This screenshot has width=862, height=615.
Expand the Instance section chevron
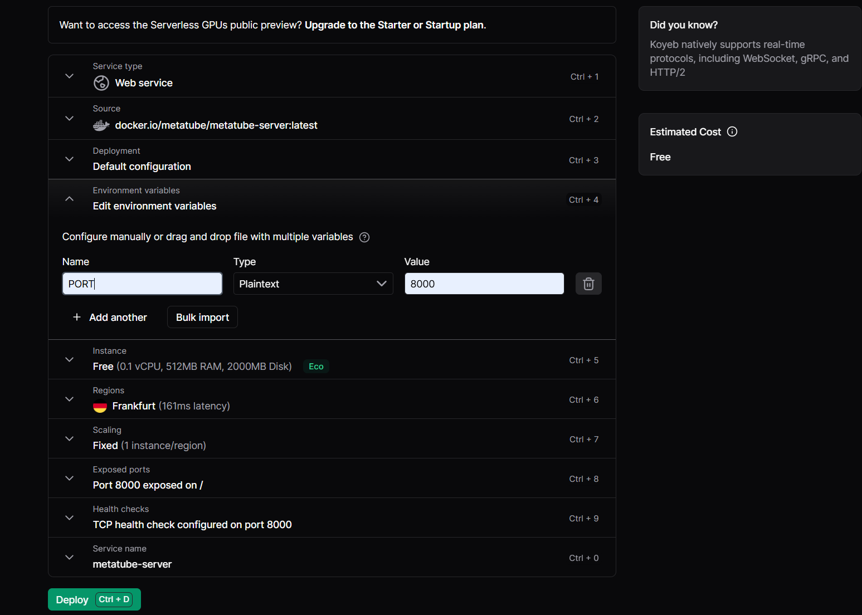click(x=69, y=359)
